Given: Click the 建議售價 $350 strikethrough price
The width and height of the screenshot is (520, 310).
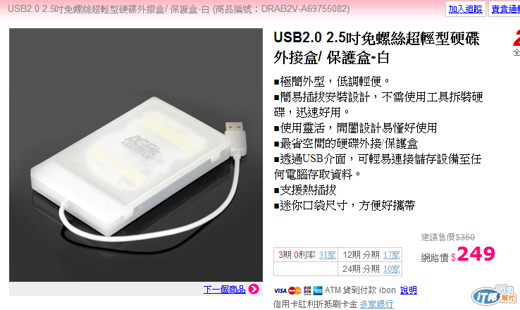Looking at the screenshot, I should [x=447, y=237].
